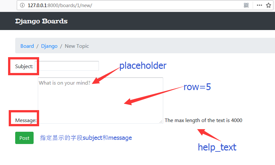Bookmark this page with the star icon
The height and width of the screenshot is (165, 275).
[x=269, y=5]
